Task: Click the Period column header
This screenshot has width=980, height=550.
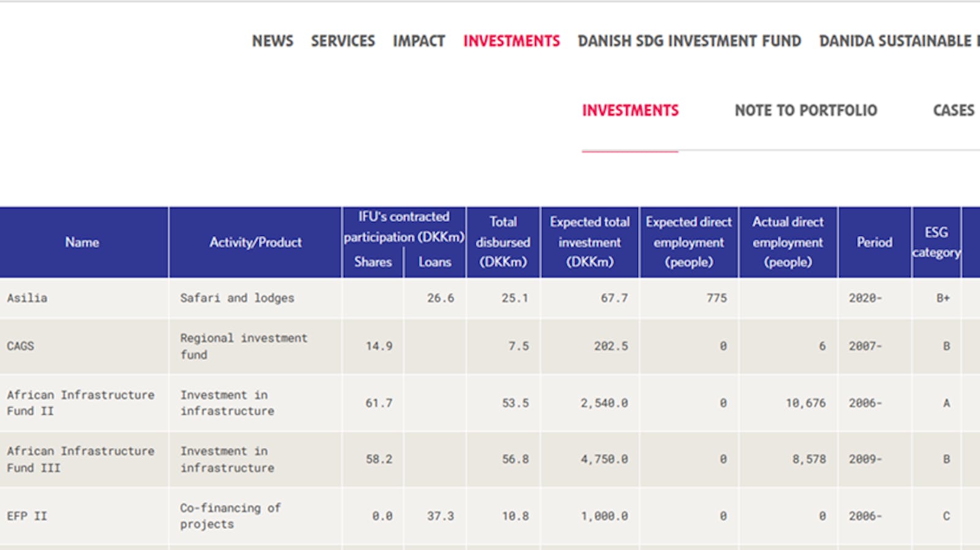Action: click(874, 243)
